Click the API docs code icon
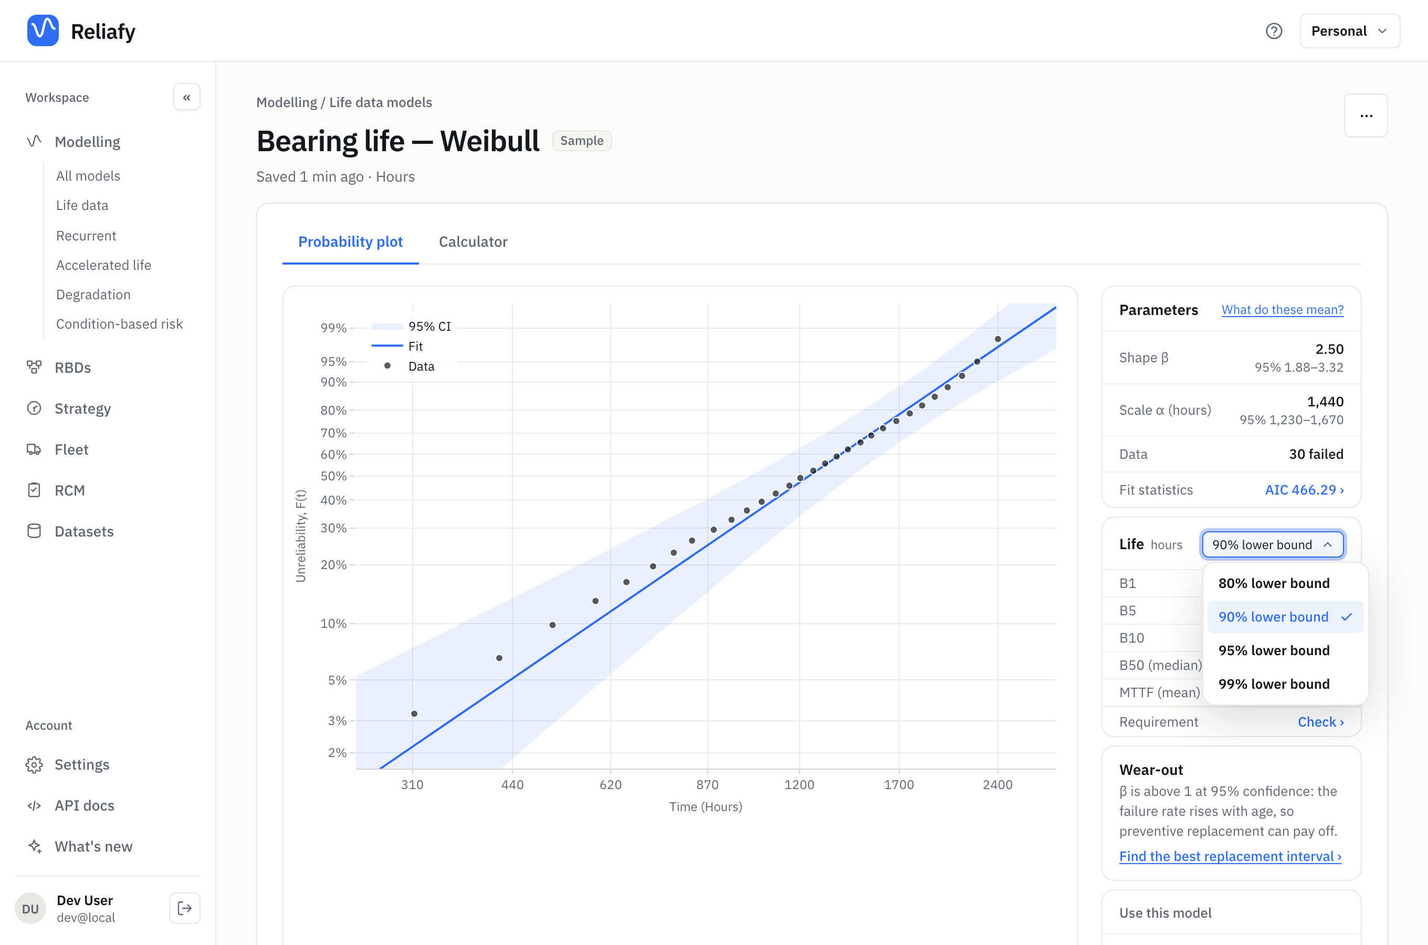1428x945 pixels. 34,806
